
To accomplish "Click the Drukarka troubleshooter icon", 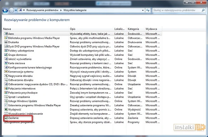I will pyautogui.click(x=5, y=42).
